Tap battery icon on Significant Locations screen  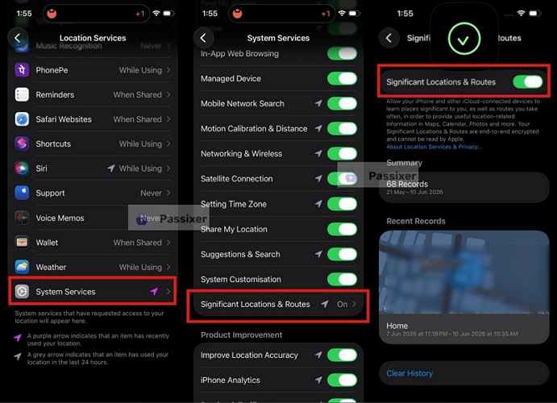click(x=534, y=14)
